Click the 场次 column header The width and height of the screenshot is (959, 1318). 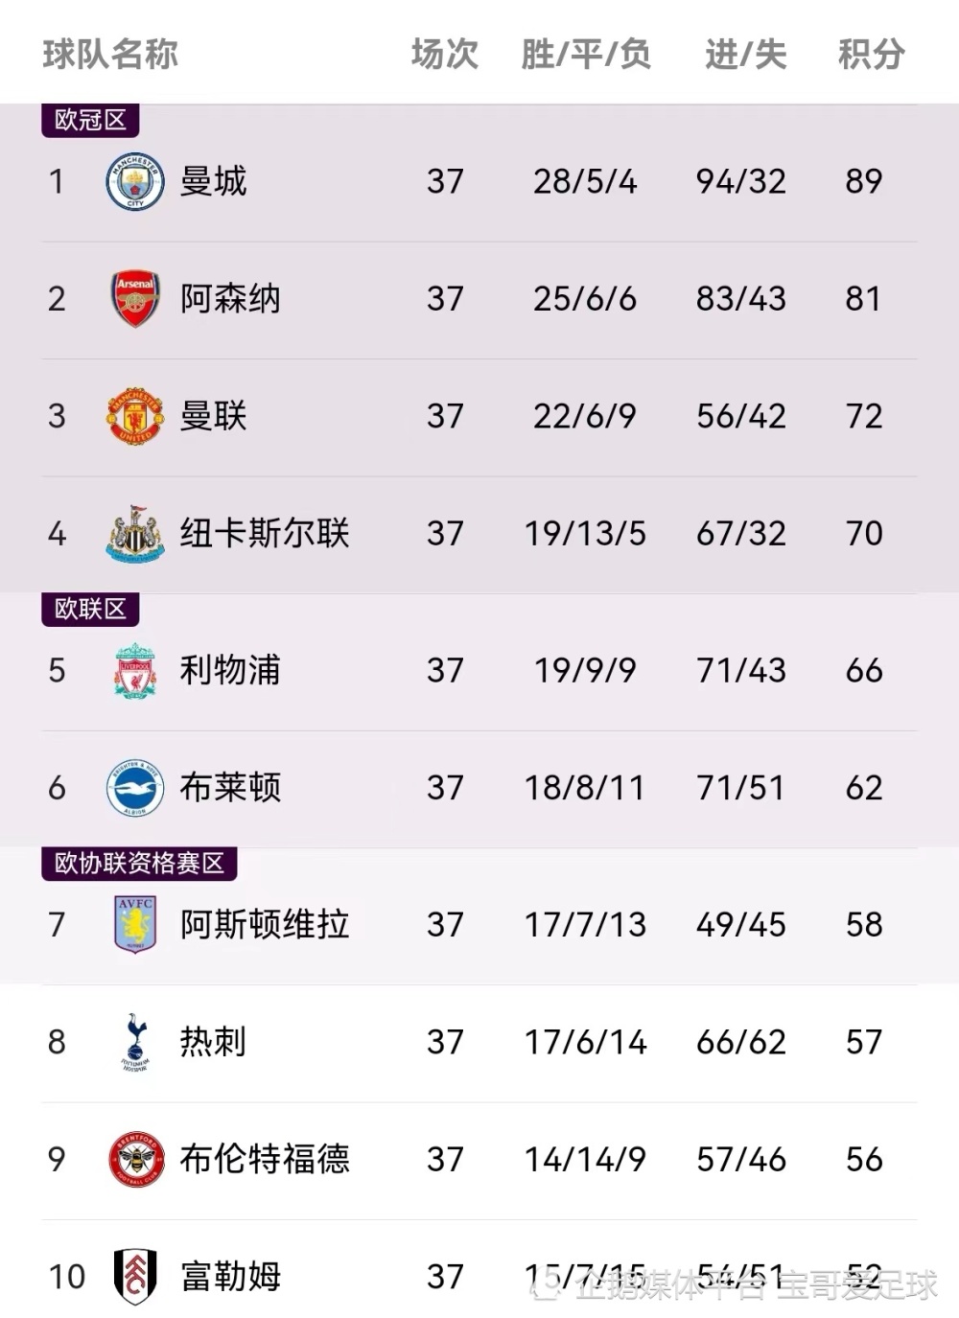click(445, 55)
